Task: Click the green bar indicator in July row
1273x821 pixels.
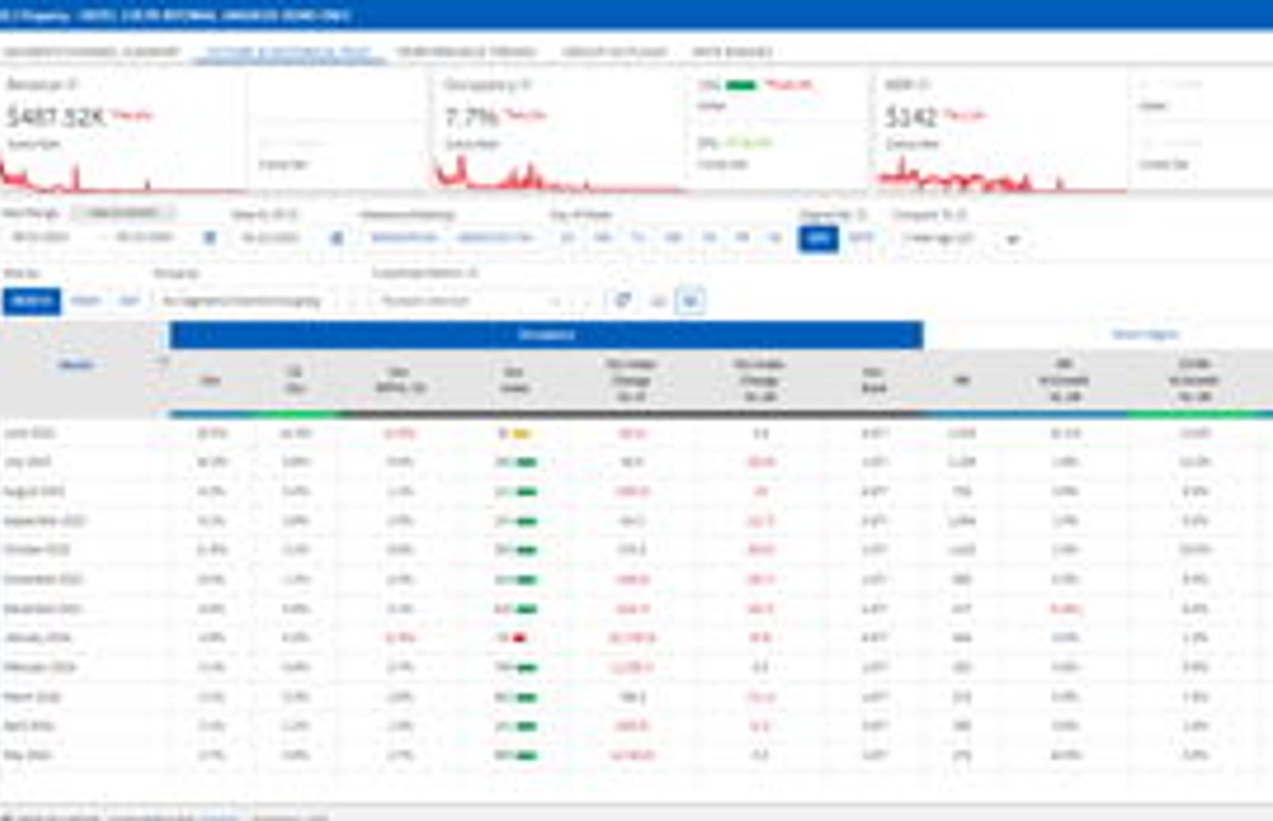Action: (526, 462)
